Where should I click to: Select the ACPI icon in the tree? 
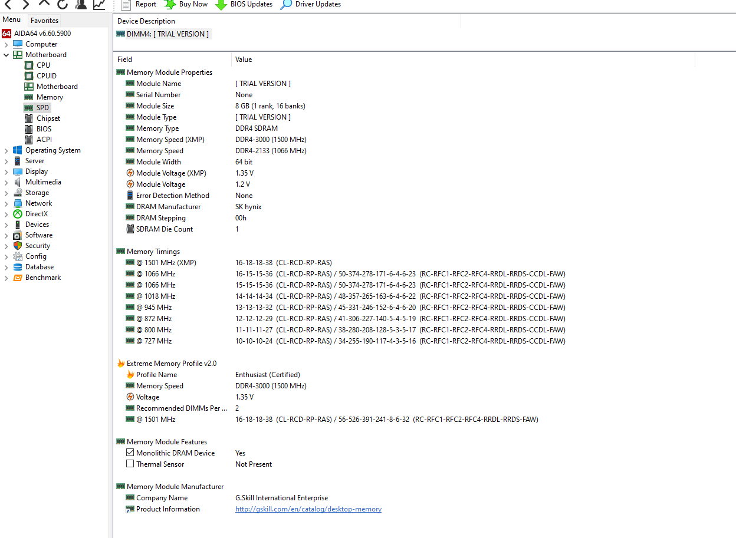(29, 140)
